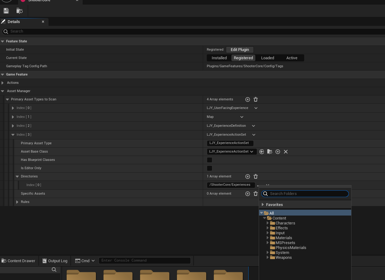385x280 pixels.
Task: Browse to asset in Content Browser from toolbar
Action: [x=20, y=11]
